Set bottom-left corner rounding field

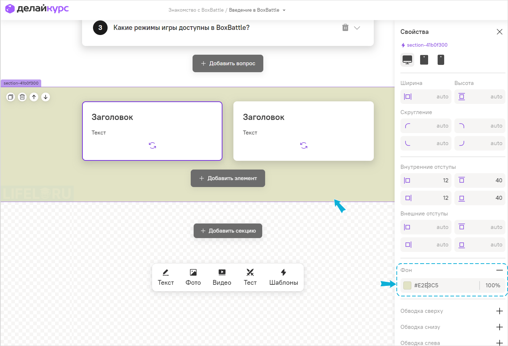[426, 143]
